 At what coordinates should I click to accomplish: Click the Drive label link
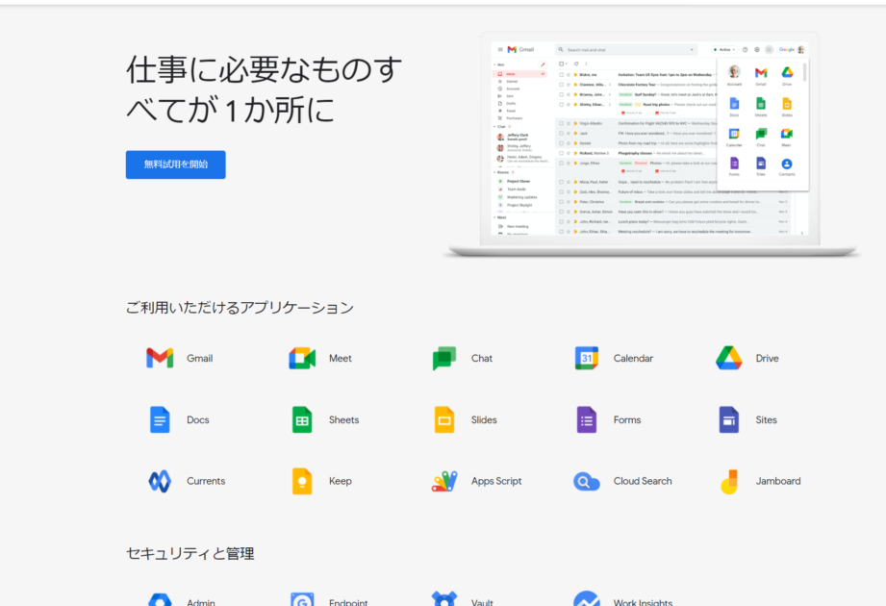point(767,358)
